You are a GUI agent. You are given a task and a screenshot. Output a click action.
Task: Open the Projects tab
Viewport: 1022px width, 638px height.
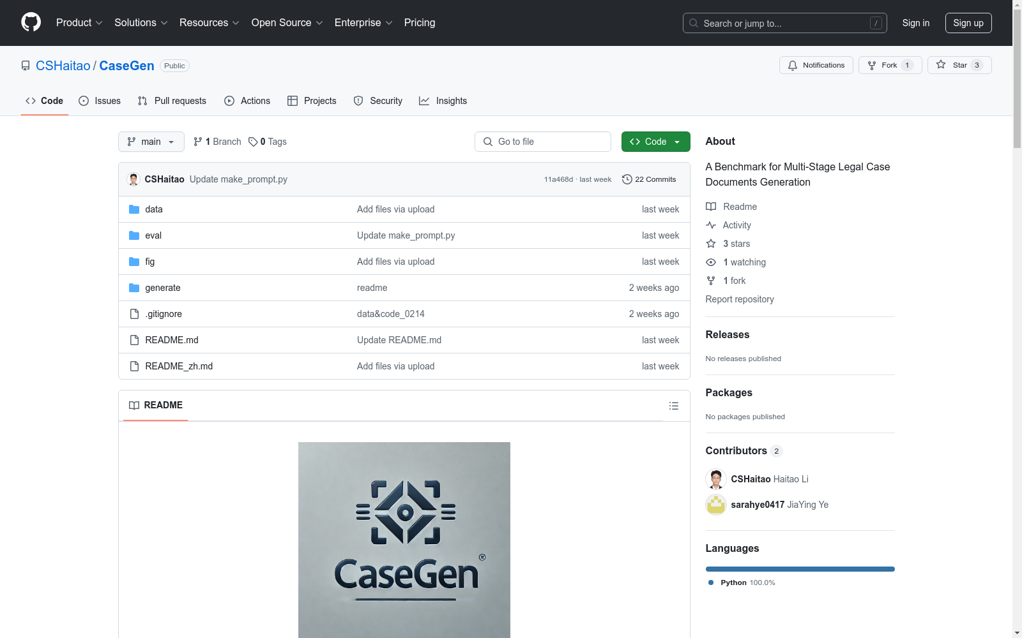click(x=312, y=101)
